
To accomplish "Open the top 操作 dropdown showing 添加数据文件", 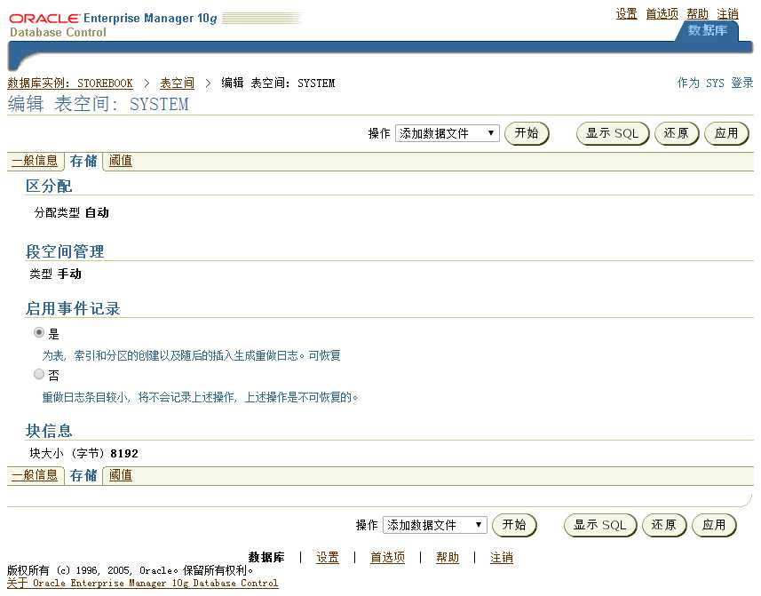I will (x=447, y=133).
